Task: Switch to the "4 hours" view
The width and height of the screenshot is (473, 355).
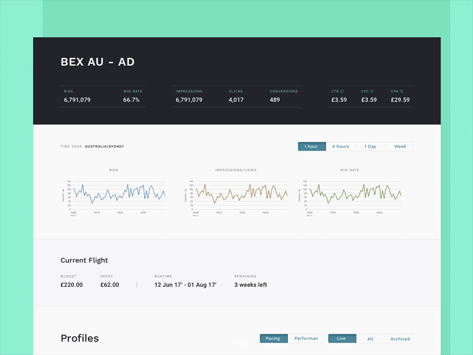Action: point(341,146)
